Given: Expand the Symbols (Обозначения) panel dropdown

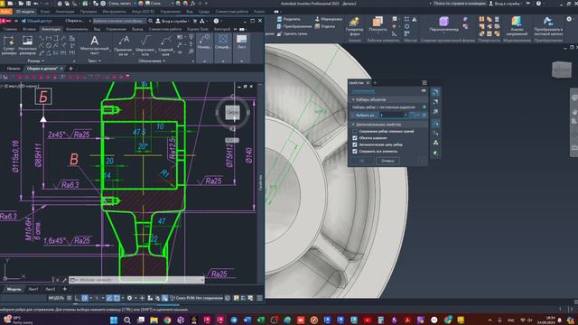Looking at the screenshot, I should (152, 60).
